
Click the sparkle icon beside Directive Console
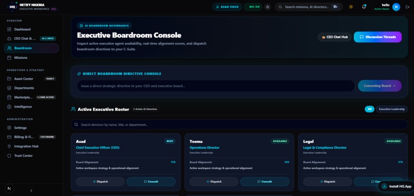79,74
